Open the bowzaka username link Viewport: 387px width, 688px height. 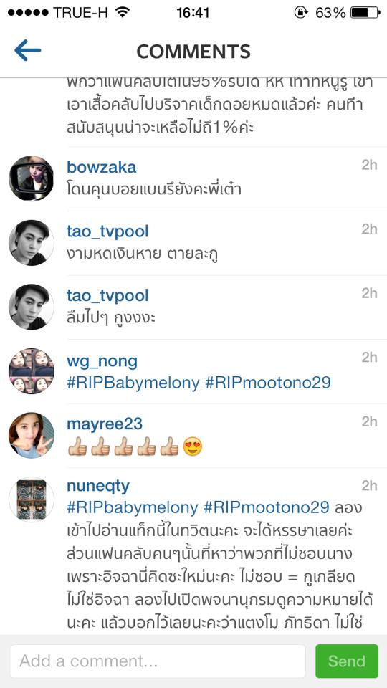pos(101,167)
